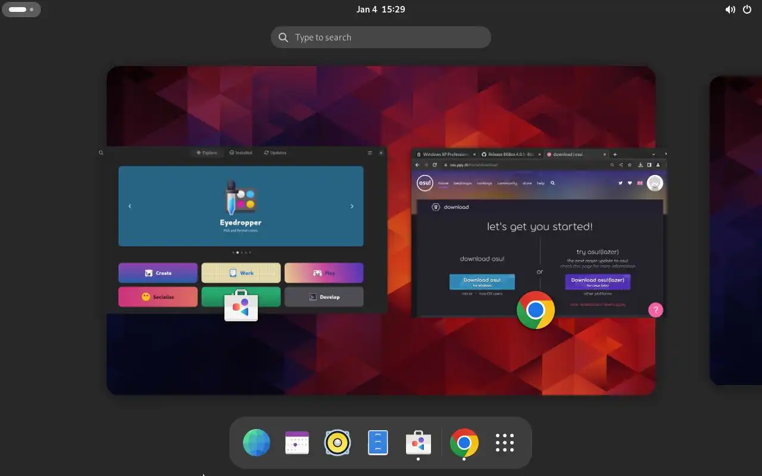The width and height of the screenshot is (762, 476).
Task: Open Chrome's share page icon
Action: coord(621,165)
